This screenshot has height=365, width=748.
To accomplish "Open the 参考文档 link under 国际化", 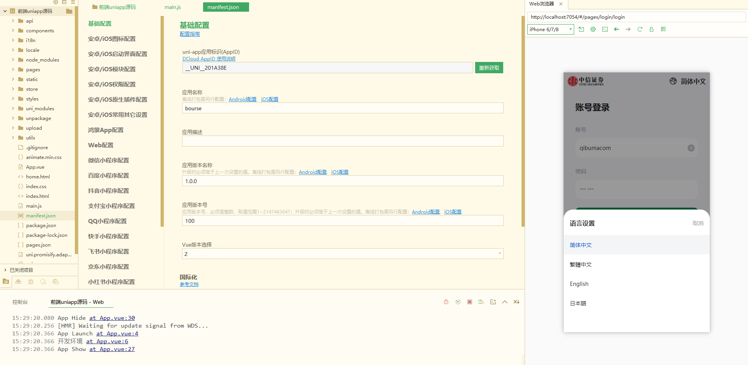I will (189, 284).
